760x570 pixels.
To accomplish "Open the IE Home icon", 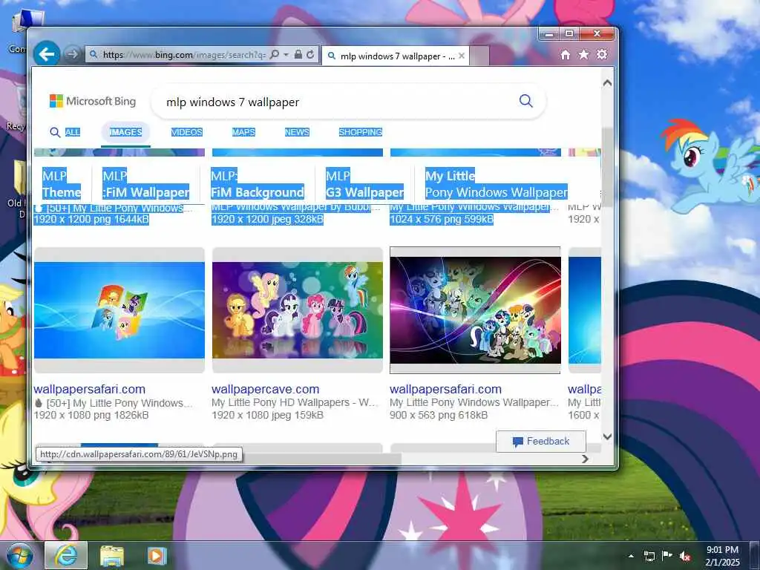I will 565,55.
